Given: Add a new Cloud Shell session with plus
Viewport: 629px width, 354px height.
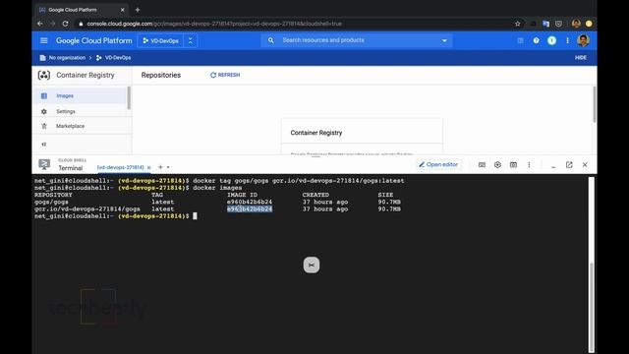Looking at the screenshot, I should [x=160, y=167].
